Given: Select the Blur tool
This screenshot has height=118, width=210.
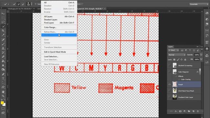Looking at the screenshot, I should pyautogui.click(x=3, y=66).
